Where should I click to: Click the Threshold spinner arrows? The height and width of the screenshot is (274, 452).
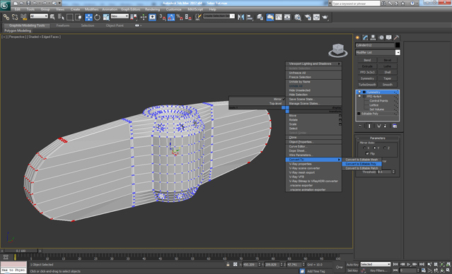(393, 172)
